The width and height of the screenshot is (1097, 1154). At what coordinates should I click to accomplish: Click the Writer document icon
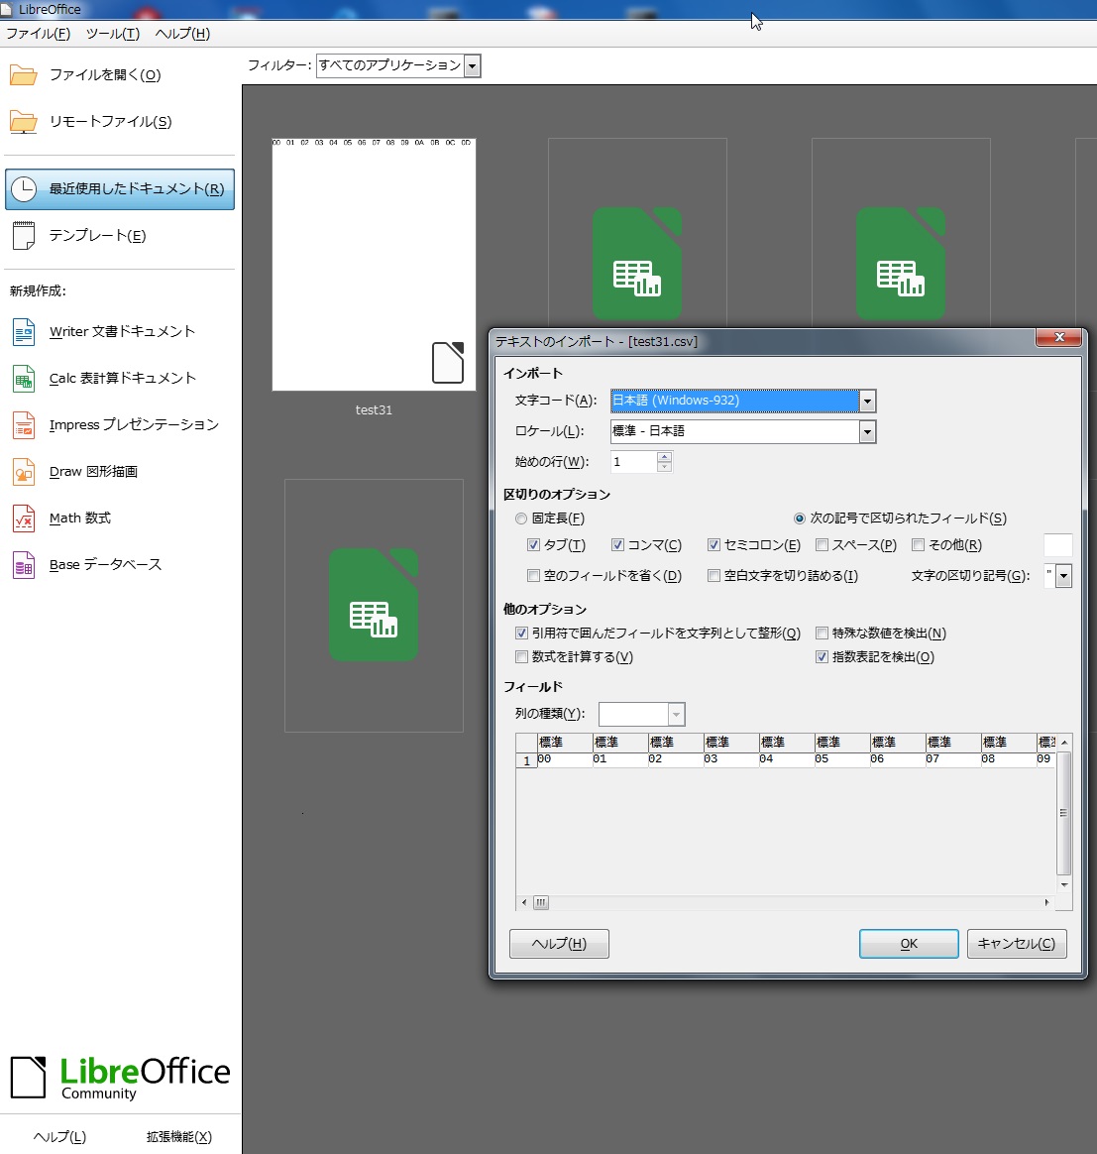click(24, 332)
